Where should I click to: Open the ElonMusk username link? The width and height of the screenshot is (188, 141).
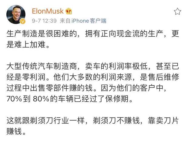click(x=48, y=11)
